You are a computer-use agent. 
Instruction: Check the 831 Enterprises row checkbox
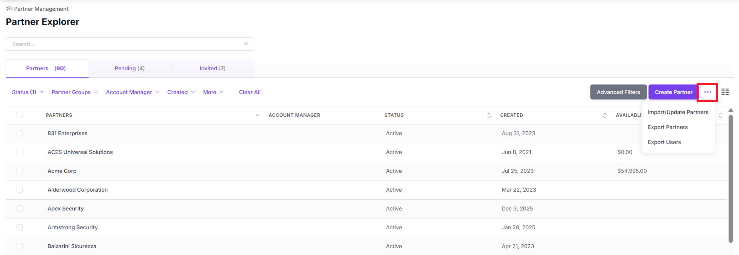click(x=20, y=133)
